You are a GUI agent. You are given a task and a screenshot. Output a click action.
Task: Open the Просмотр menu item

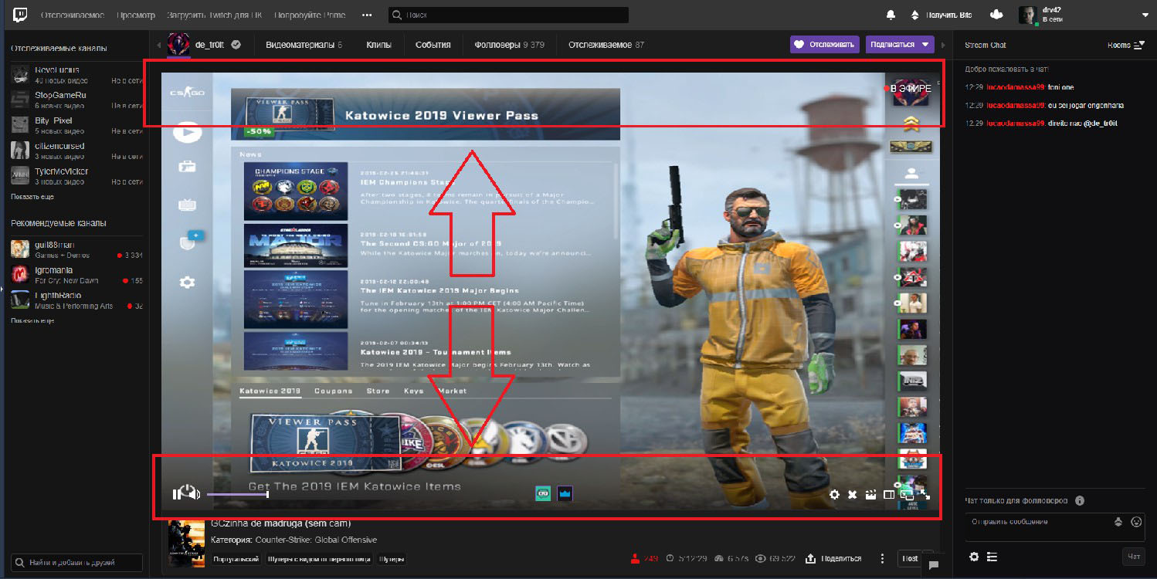pos(137,14)
